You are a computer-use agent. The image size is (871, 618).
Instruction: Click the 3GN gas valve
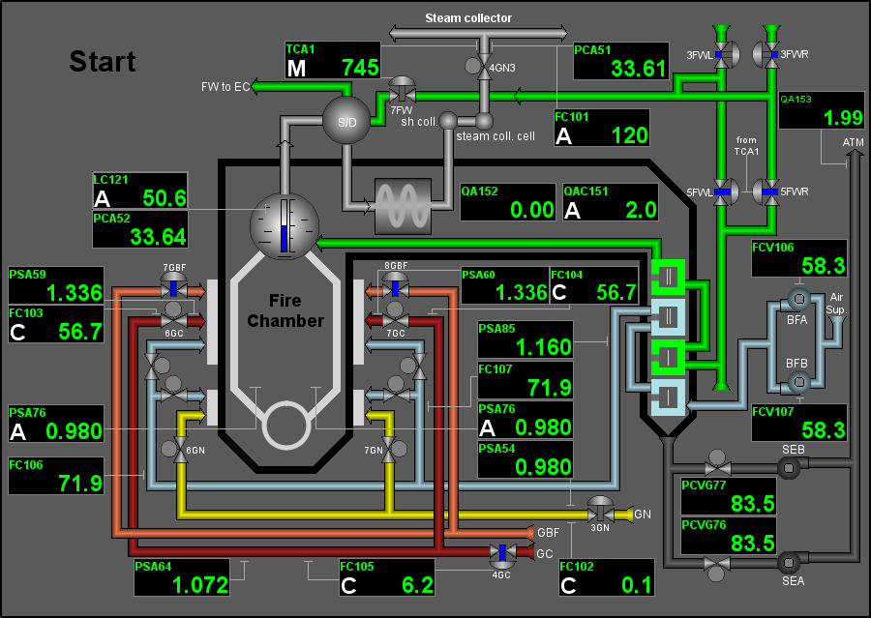click(600, 510)
